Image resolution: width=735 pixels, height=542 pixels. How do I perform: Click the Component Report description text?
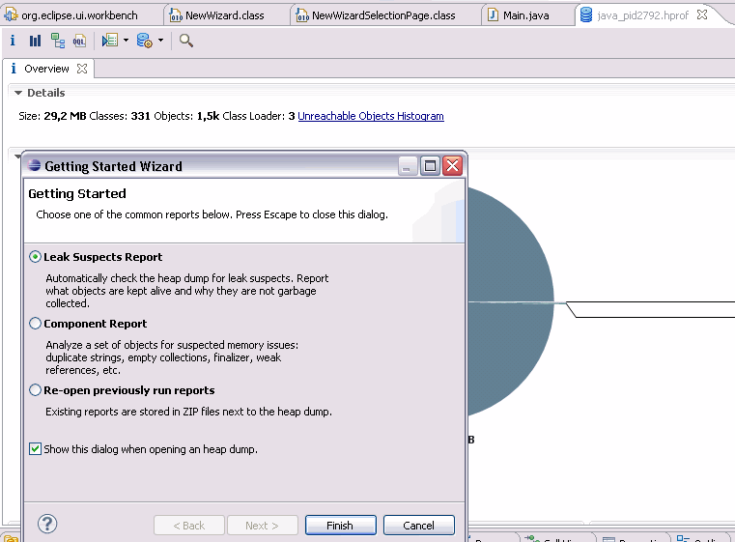click(x=172, y=357)
